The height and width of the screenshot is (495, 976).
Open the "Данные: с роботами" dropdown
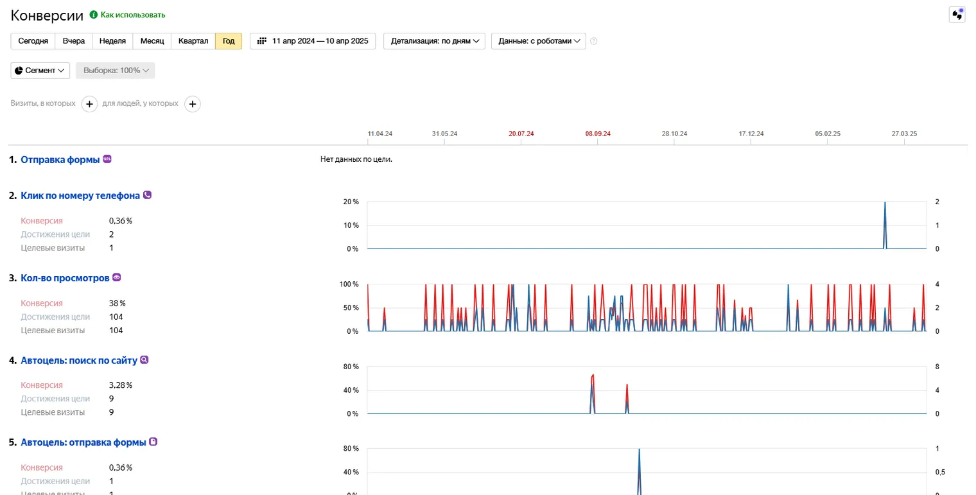click(539, 41)
